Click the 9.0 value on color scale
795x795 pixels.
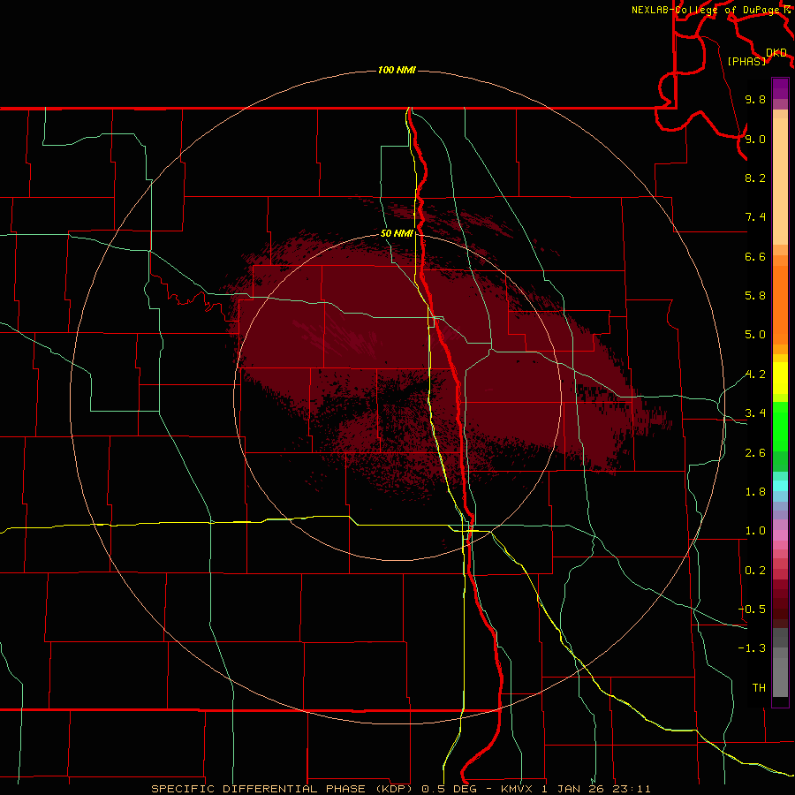tap(755, 139)
